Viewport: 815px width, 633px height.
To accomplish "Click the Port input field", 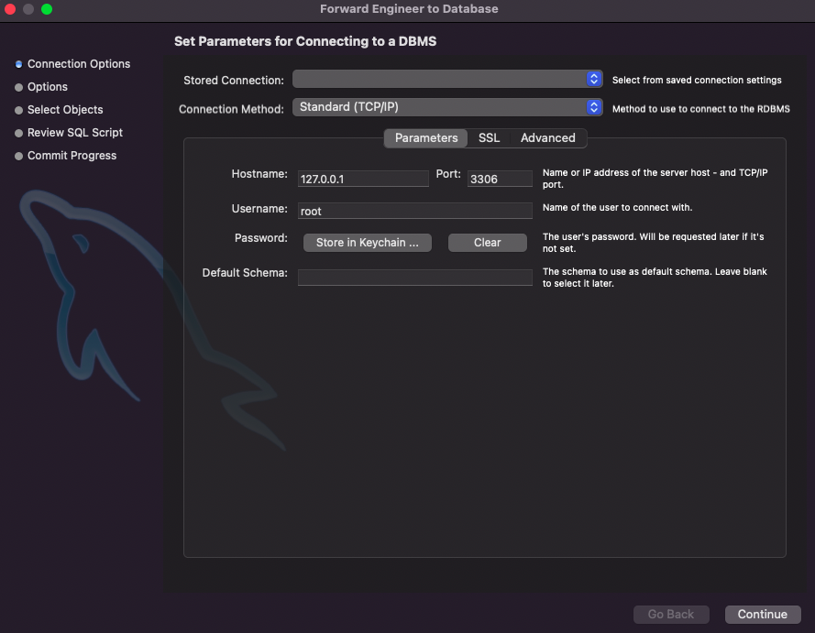I will pyautogui.click(x=500, y=180).
